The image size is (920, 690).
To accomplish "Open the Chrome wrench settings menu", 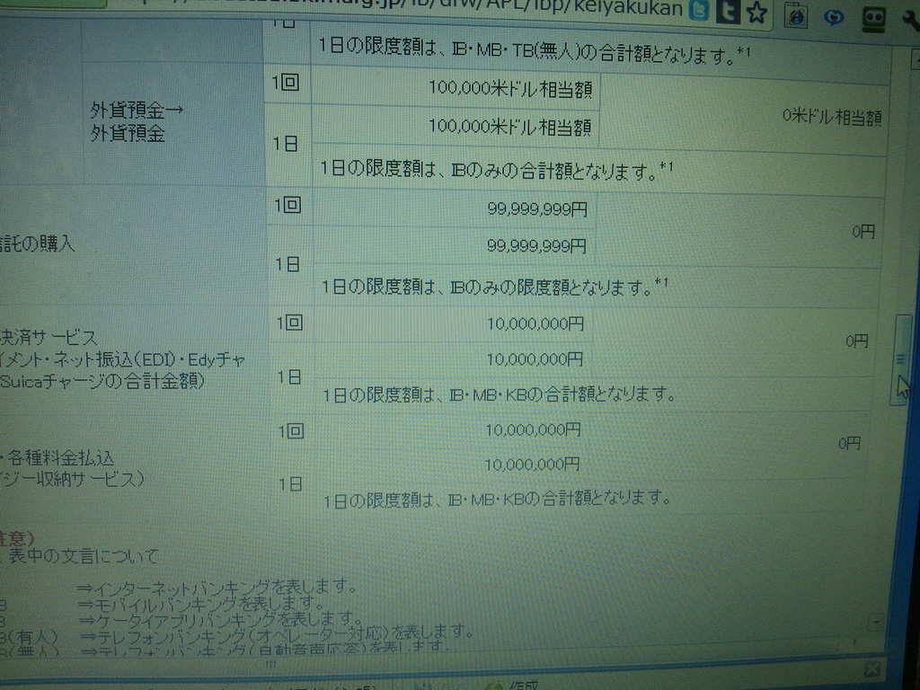I will (x=908, y=18).
